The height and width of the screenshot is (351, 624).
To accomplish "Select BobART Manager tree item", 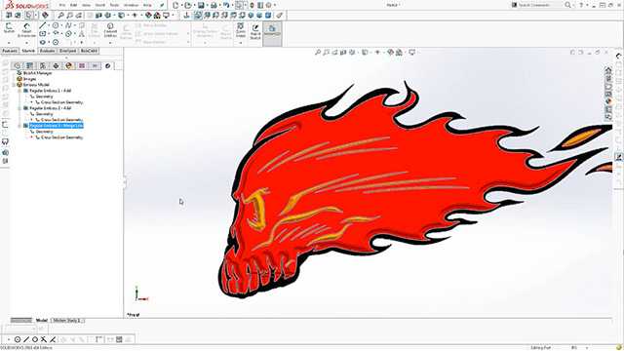I will pyautogui.click(x=37, y=73).
